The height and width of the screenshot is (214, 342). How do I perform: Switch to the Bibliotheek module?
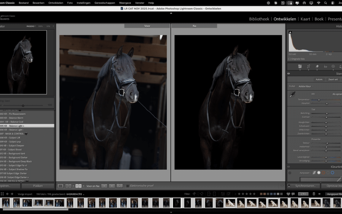259,19
